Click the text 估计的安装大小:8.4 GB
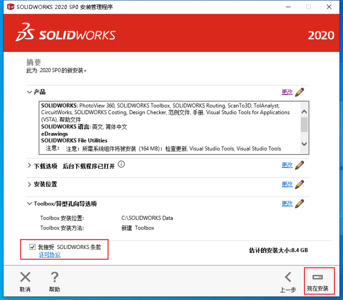343x300 pixels. click(278, 250)
